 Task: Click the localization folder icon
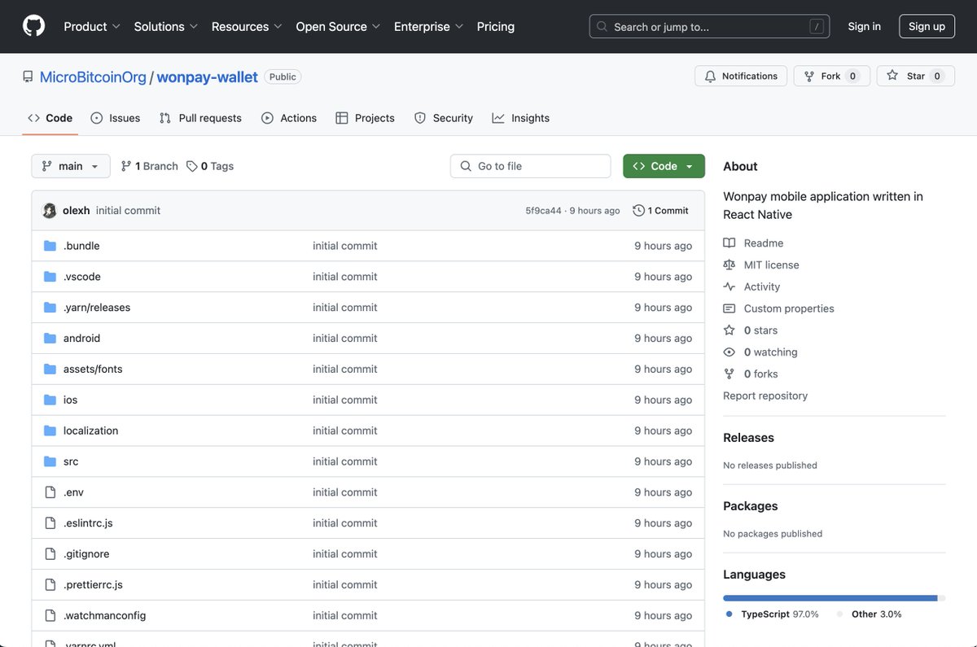tap(50, 431)
